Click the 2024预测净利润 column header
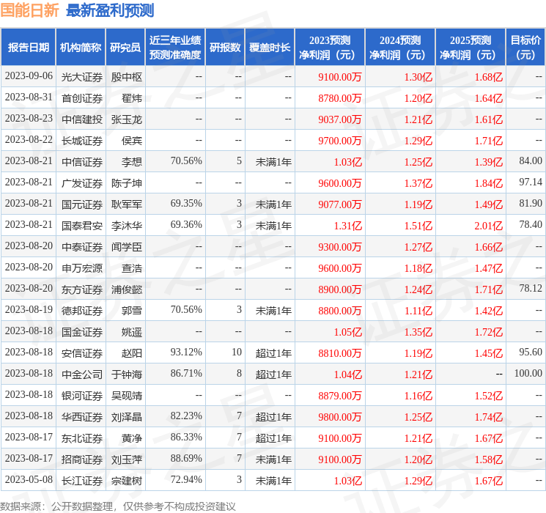Image resolution: width=546 pixels, height=513 pixels. pos(400,48)
